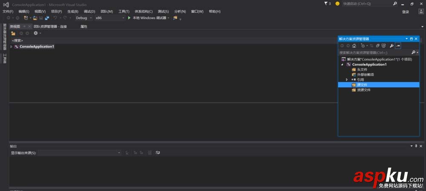The image size is (426, 191).
Task: Open the 视图(V) menu
Action: coord(40,11)
